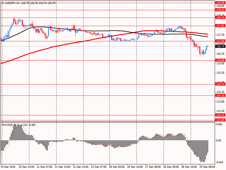Select the 118.24 red price level label
Viewport: 226px width, 170px height.
[220, 18]
